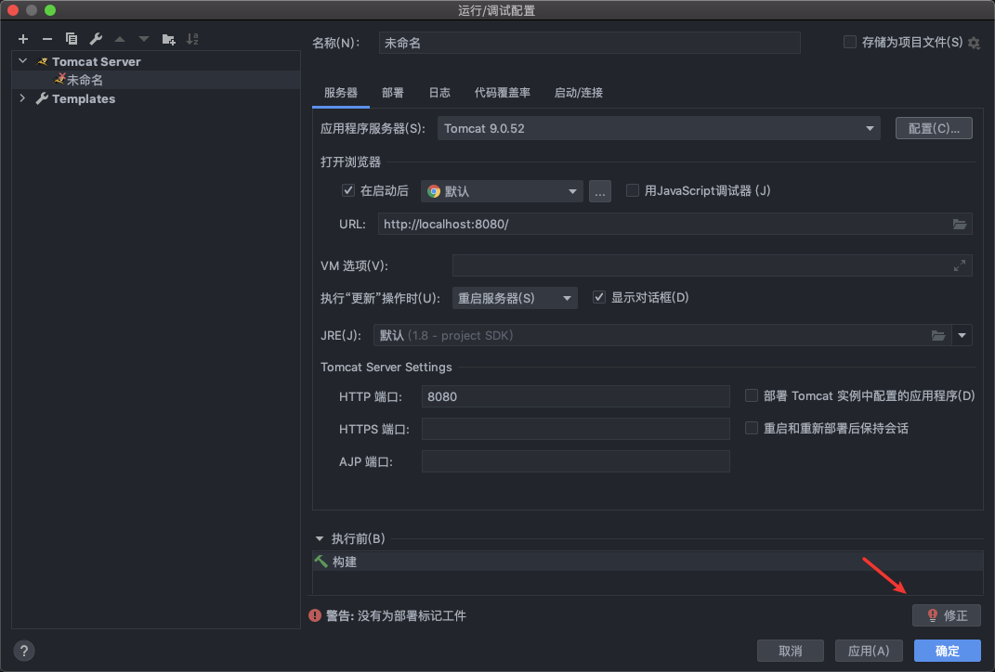
Task: Open the help question mark button
Action: coord(23,651)
